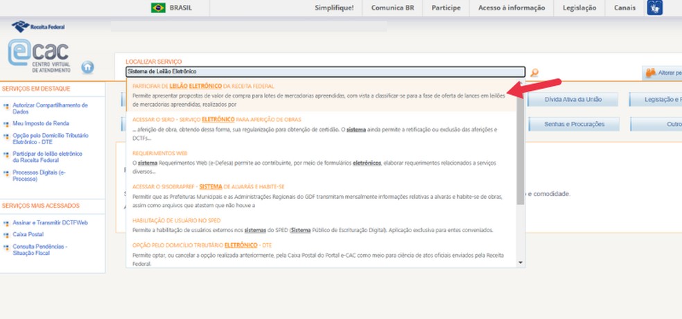Open Consulta Pendências - Situação Fiscal link

tap(40, 250)
